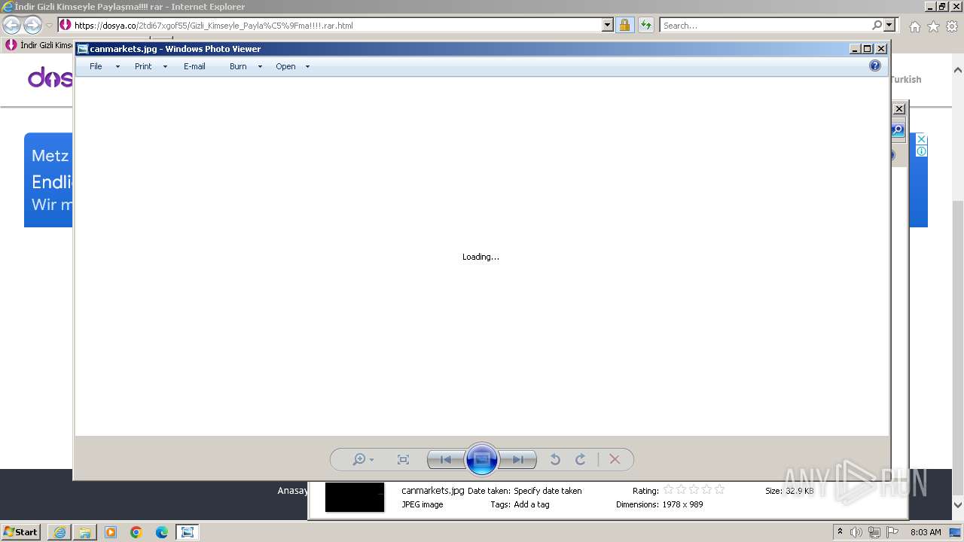Open the File menu in Photo Viewer

[96, 66]
